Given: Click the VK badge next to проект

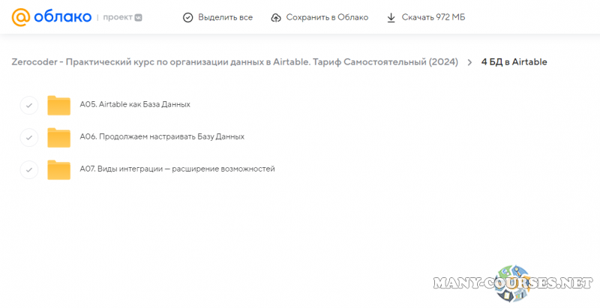Looking at the screenshot, I should coord(138,17).
